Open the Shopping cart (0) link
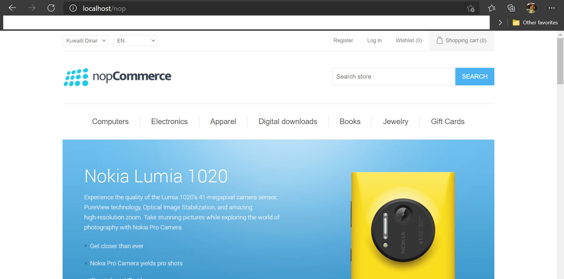 coord(461,40)
